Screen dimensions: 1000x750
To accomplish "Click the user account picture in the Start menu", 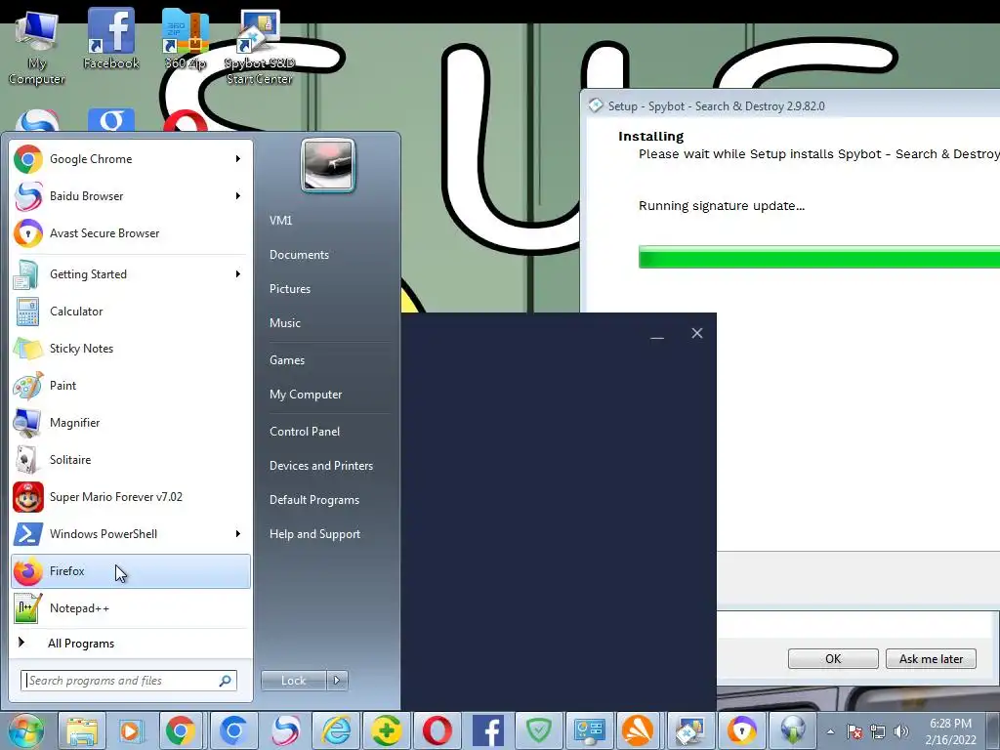I will tap(328, 165).
